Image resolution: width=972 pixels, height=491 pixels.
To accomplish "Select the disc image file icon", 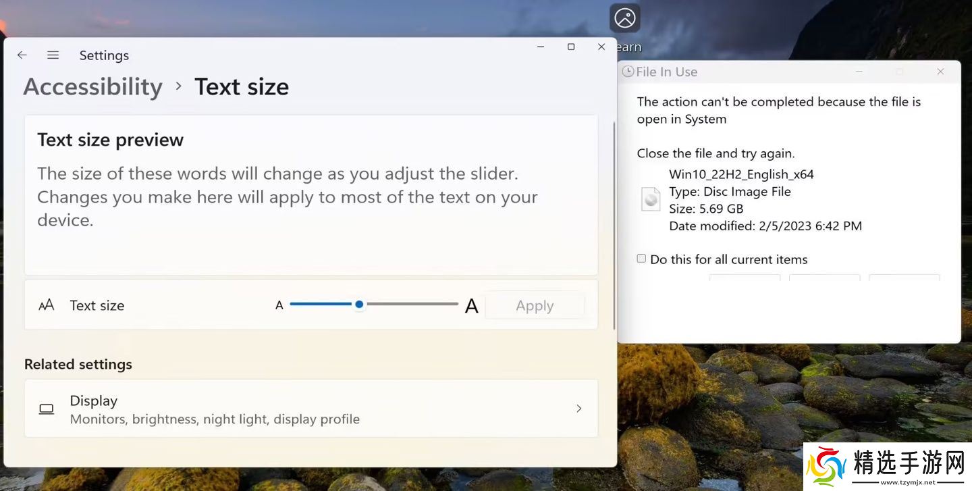I will click(x=651, y=199).
